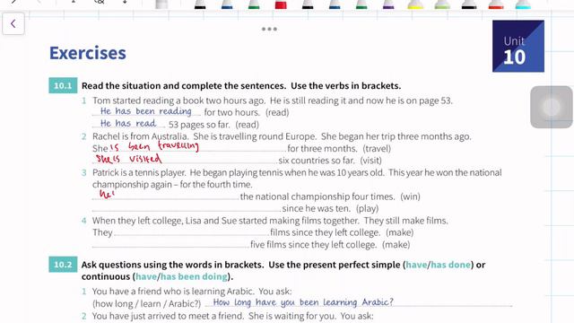Click the blank before 'since he was ten'
Image resolution: width=574 pixels, height=323 pixels.
click(187, 208)
